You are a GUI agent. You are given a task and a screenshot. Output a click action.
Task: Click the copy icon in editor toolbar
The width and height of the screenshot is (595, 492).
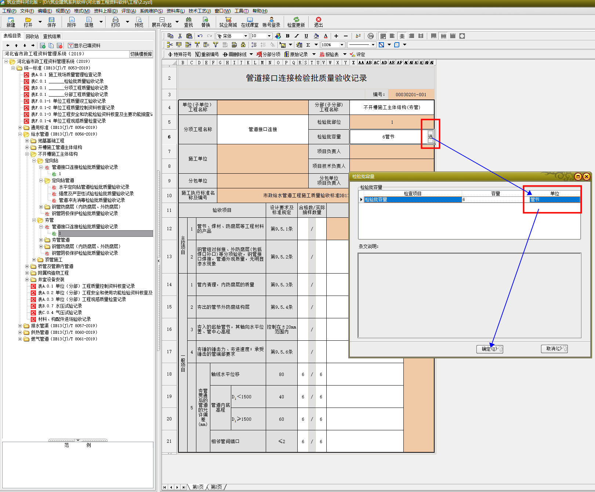pyautogui.click(x=170, y=36)
